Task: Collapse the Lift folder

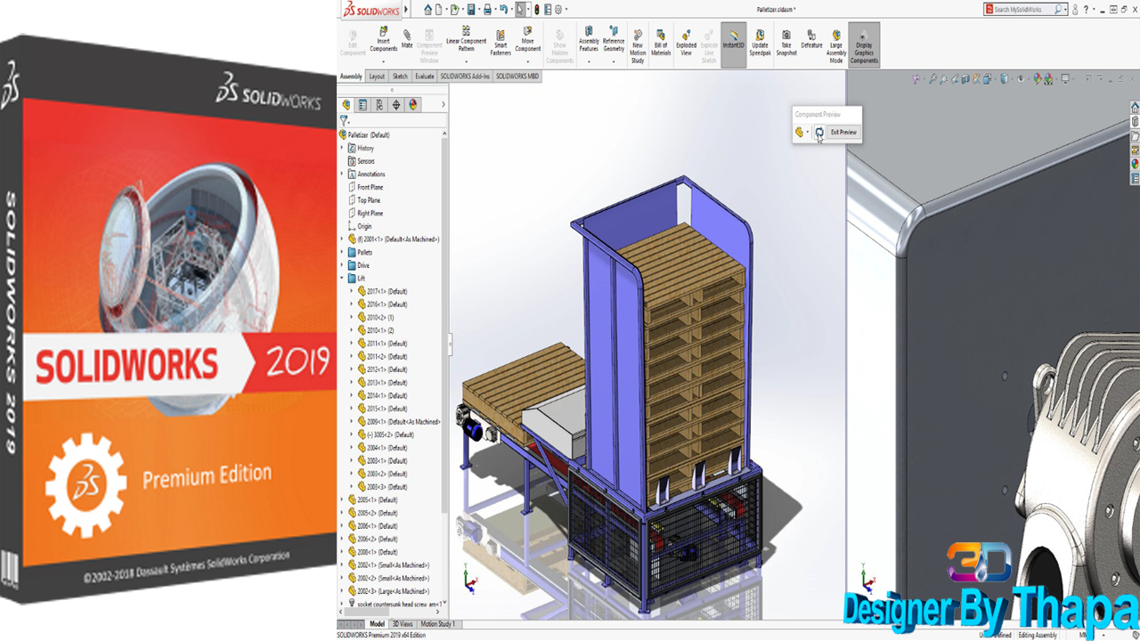Action: pyautogui.click(x=342, y=279)
